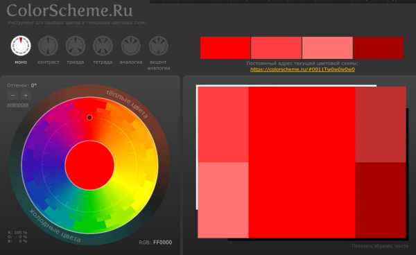Pick the Акцент аналогия scheme icon

coord(158,46)
